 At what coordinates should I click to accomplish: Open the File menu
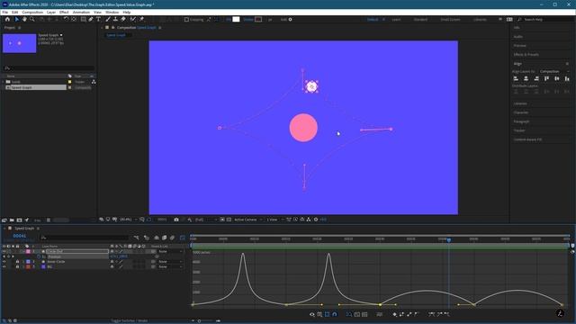(5, 12)
